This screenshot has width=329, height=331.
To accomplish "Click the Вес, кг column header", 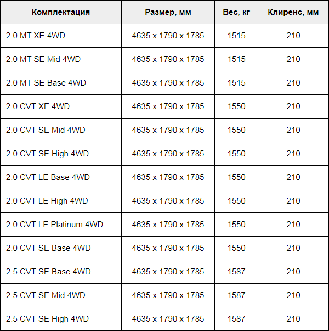I will 236,12.
